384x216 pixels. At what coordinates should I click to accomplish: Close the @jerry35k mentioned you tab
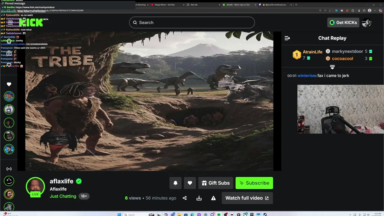click(x=291, y=5)
